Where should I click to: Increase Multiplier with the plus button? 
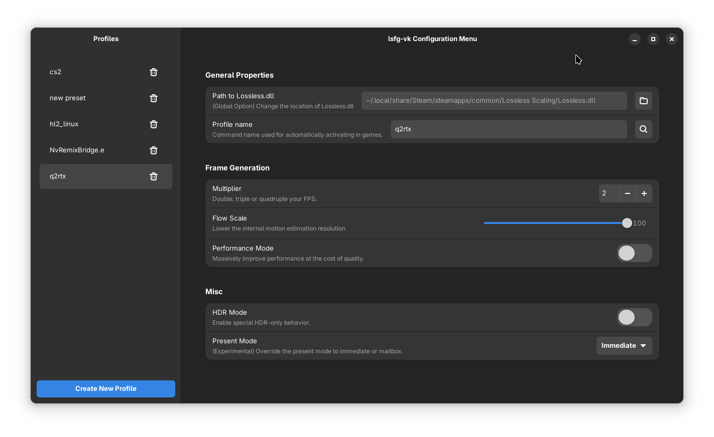(x=644, y=193)
